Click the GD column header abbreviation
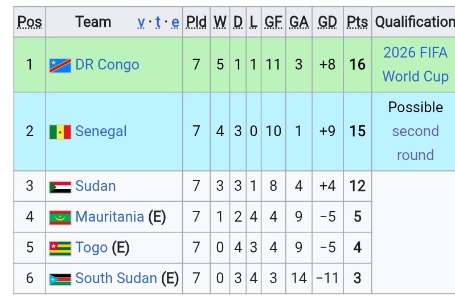 coord(327,22)
